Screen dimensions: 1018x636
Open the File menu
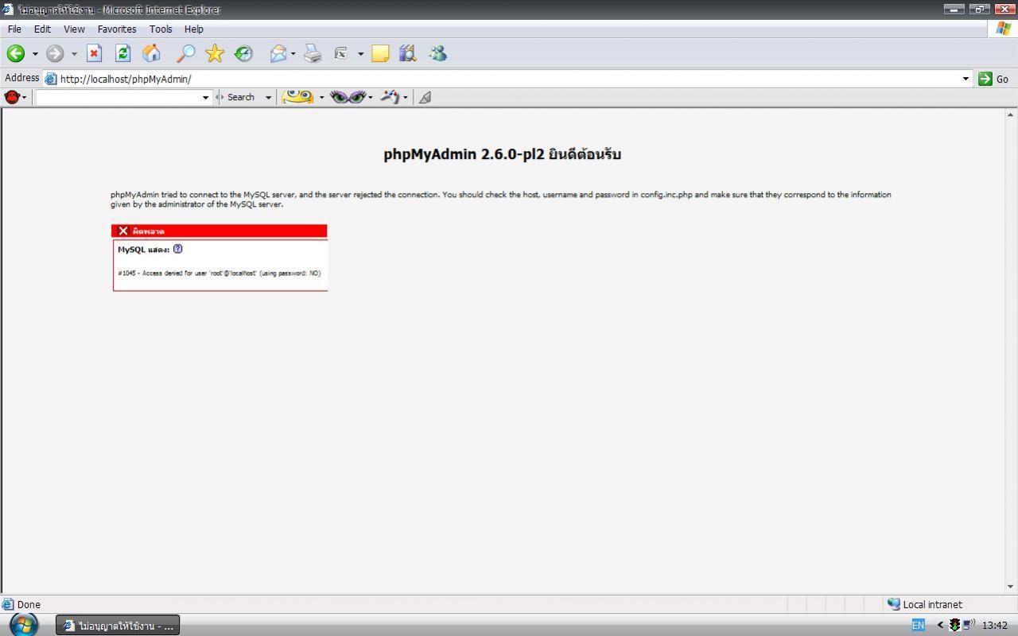point(14,29)
